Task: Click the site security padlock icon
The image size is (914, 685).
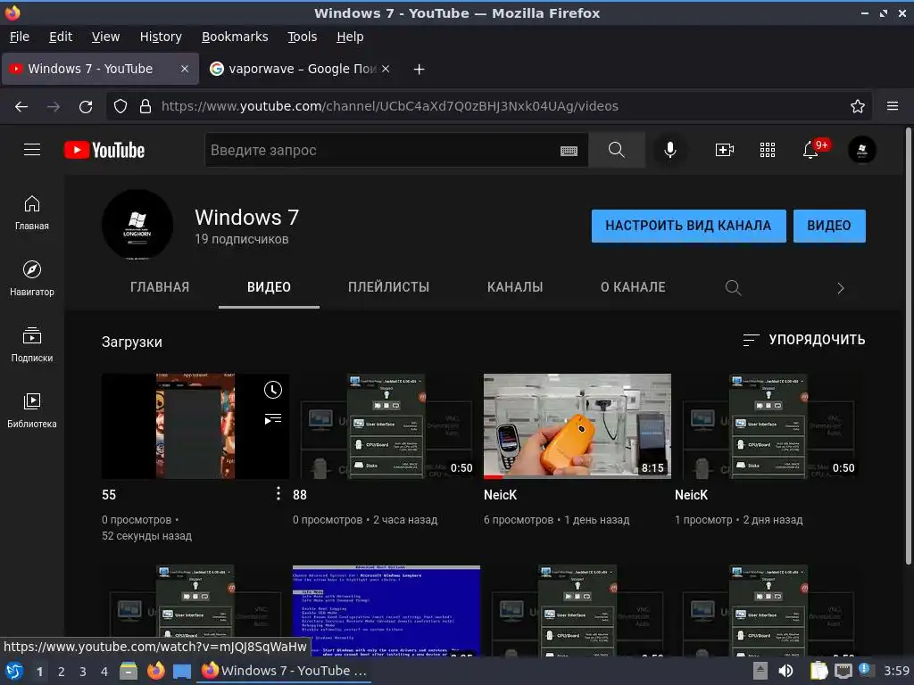Action: click(145, 106)
